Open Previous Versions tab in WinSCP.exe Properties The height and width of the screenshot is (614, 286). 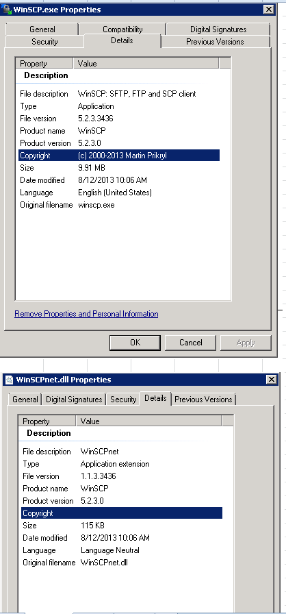(x=215, y=42)
